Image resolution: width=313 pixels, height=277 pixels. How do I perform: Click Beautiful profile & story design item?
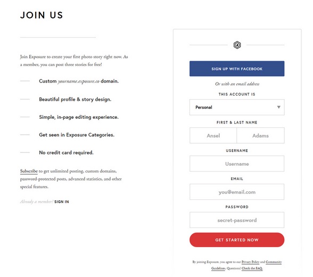point(75,99)
